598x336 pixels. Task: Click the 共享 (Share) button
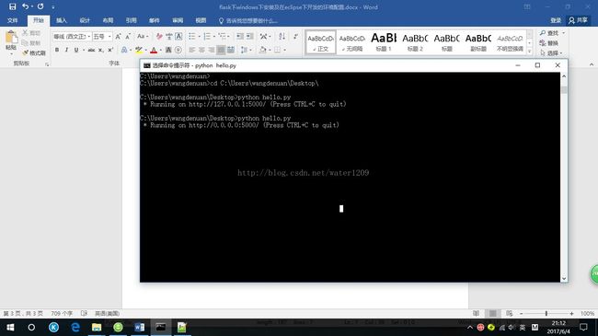point(578,20)
